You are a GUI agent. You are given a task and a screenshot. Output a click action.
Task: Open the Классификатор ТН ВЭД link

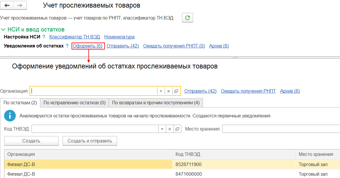[74, 37]
